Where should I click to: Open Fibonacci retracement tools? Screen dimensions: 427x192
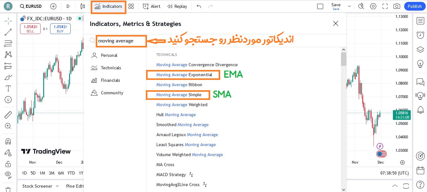tap(8, 43)
